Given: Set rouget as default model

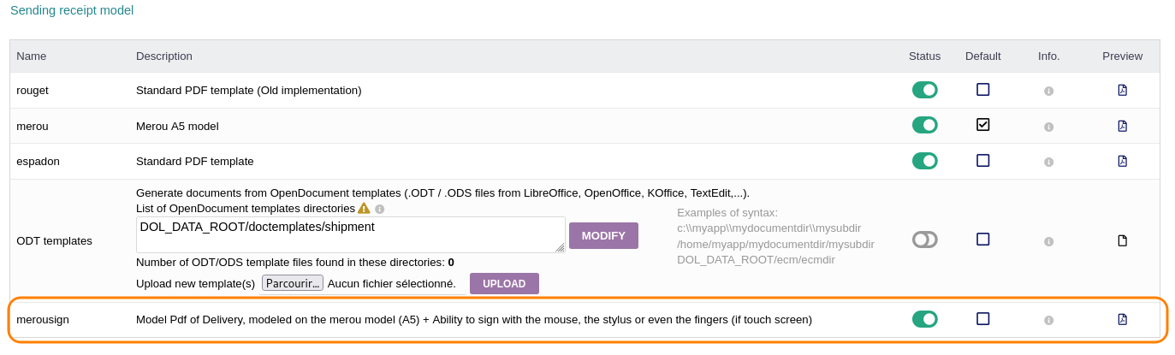Looking at the screenshot, I should [982, 89].
